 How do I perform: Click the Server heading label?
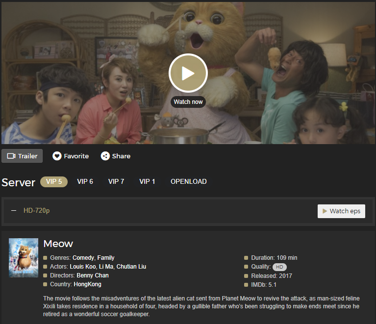(x=19, y=182)
